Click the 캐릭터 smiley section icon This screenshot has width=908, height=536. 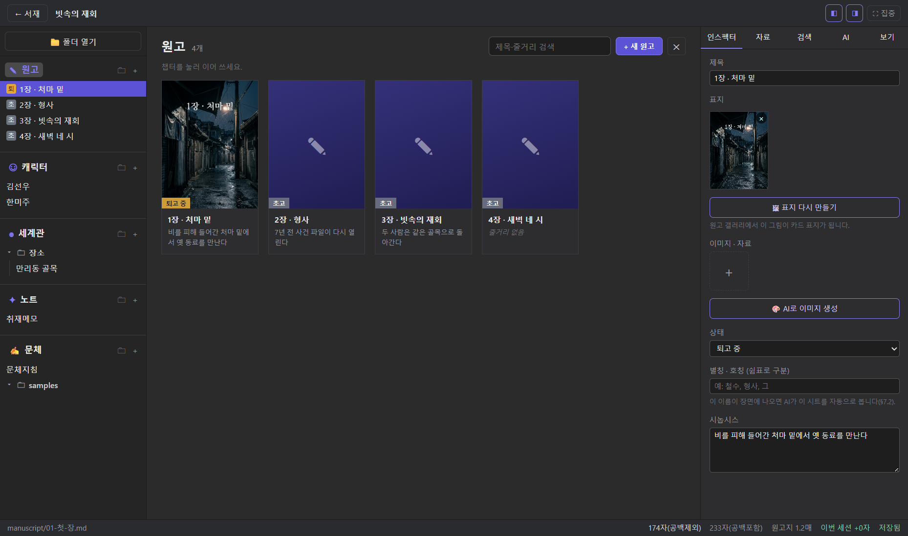13,167
